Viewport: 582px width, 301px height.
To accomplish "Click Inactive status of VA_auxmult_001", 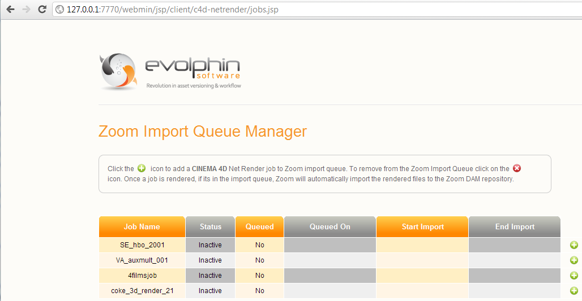I will (210, 260).
